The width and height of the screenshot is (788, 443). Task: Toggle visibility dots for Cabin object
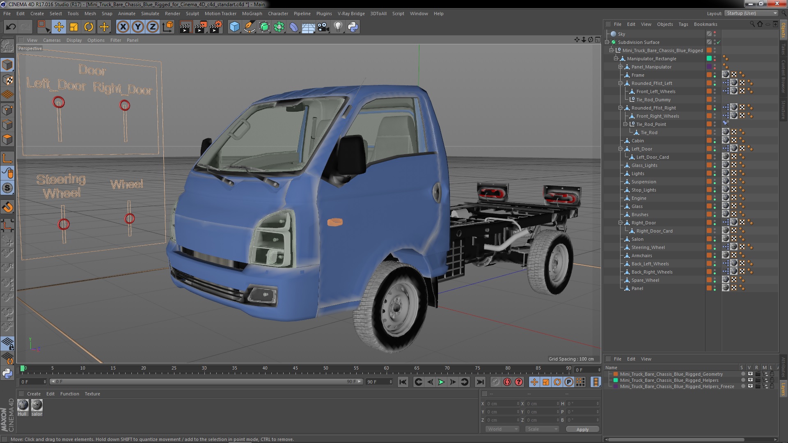click(x=715, y=141)
